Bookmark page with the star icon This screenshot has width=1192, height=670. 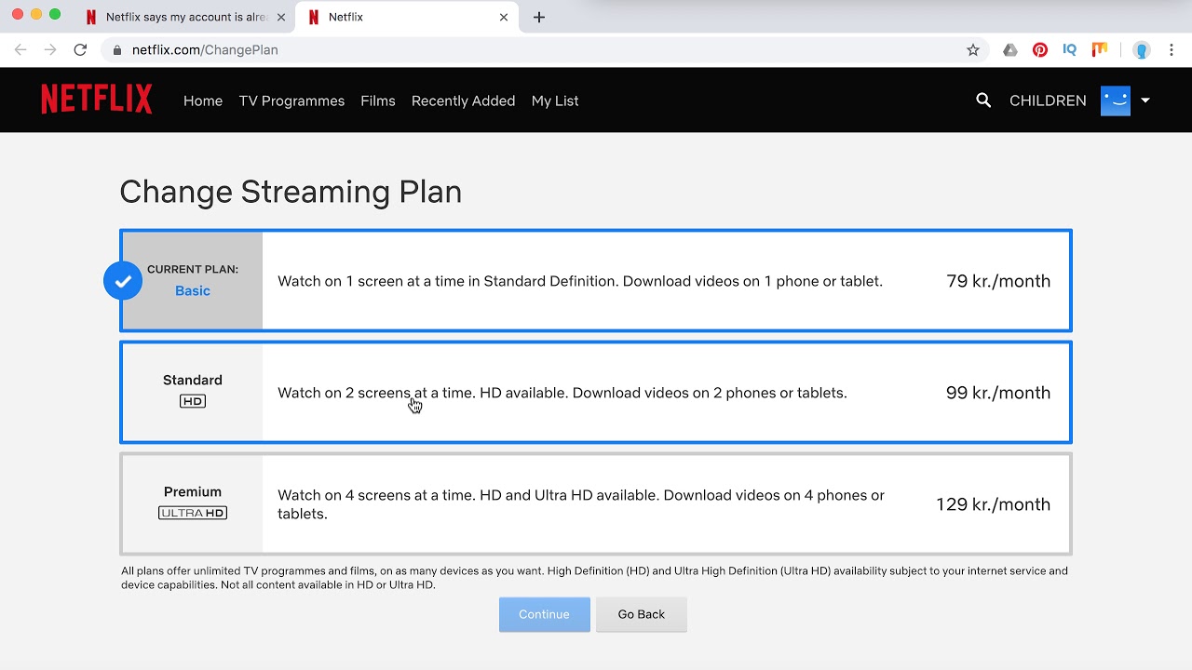[x=973, y=50]
